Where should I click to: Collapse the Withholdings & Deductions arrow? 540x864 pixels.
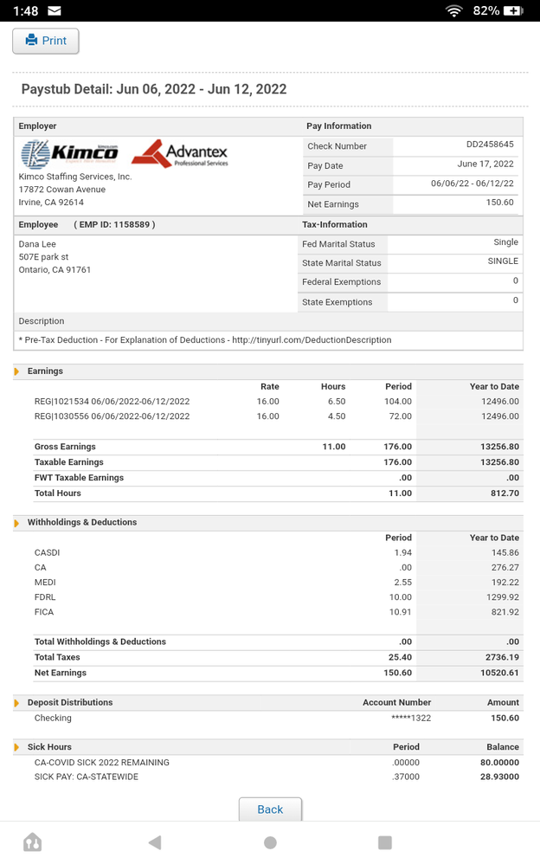point(16,523)
